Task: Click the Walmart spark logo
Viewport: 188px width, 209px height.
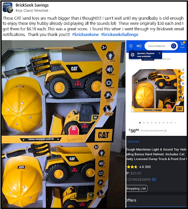Action: click(x=139, y=46)
